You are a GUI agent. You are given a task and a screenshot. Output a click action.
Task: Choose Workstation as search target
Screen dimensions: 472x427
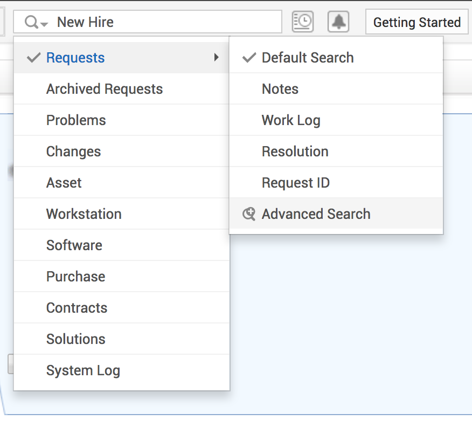[x=84, y=214]
